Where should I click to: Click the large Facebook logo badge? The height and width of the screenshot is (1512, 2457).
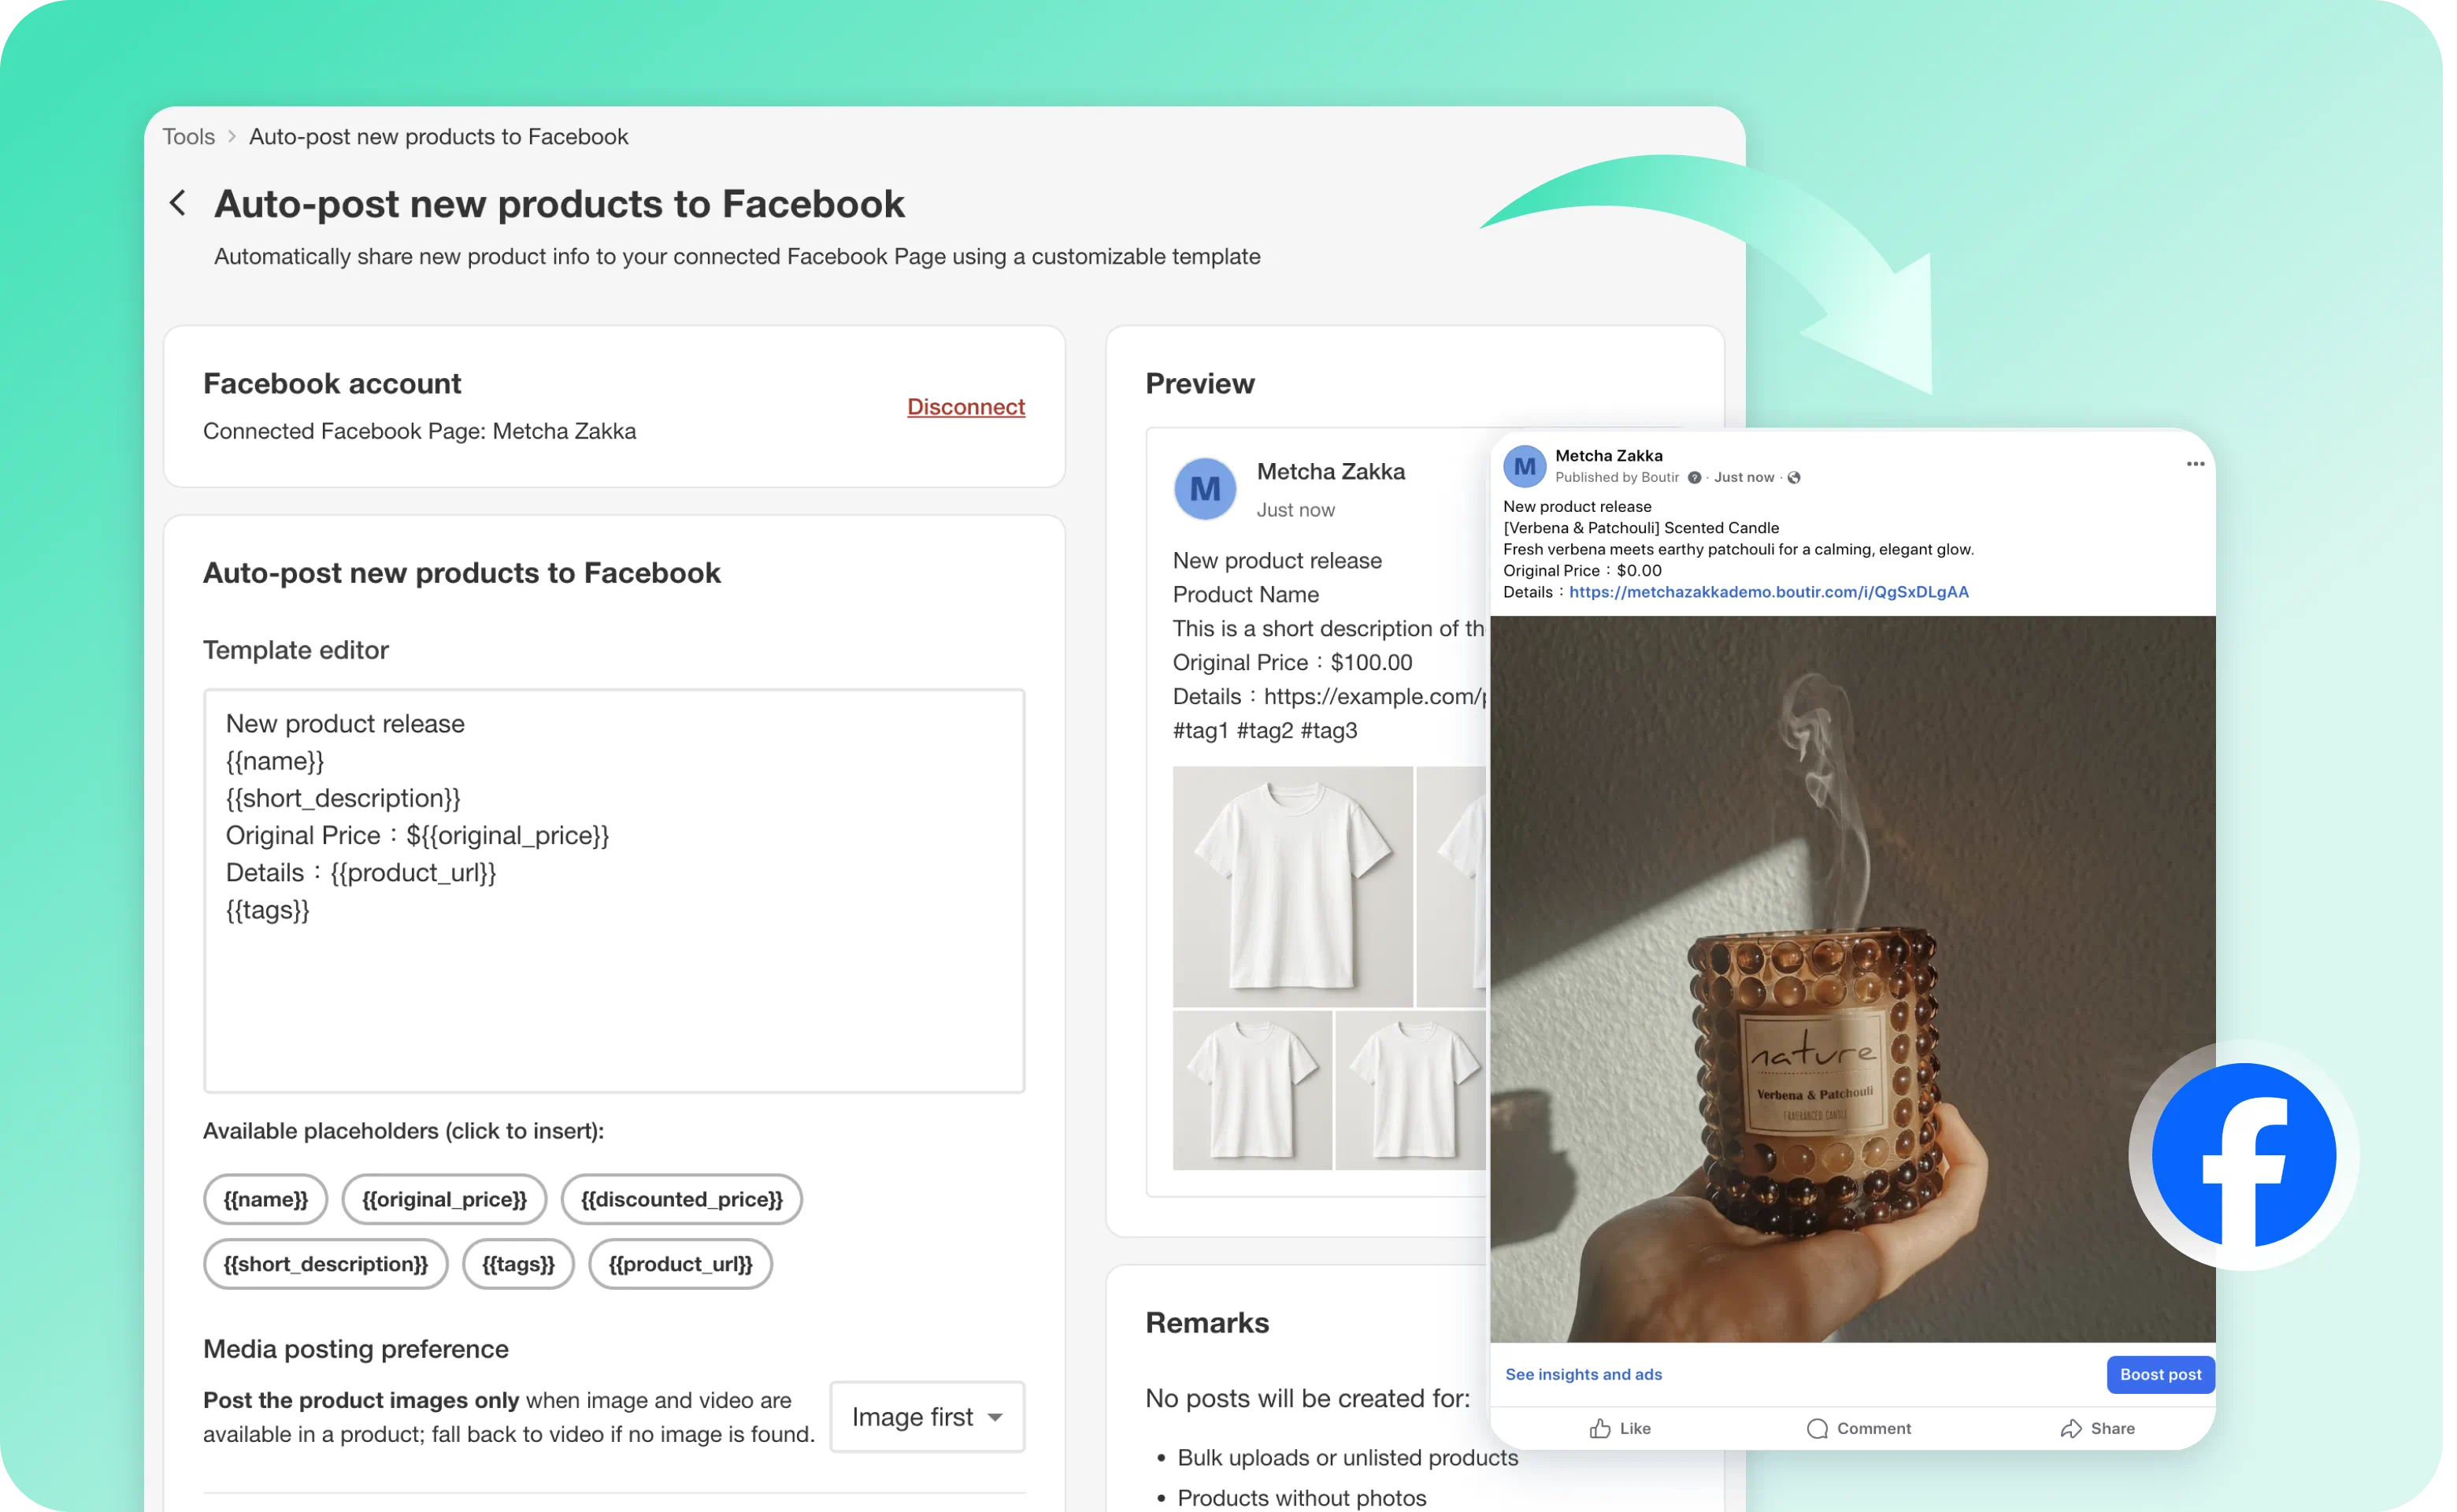[2243, 1155]
